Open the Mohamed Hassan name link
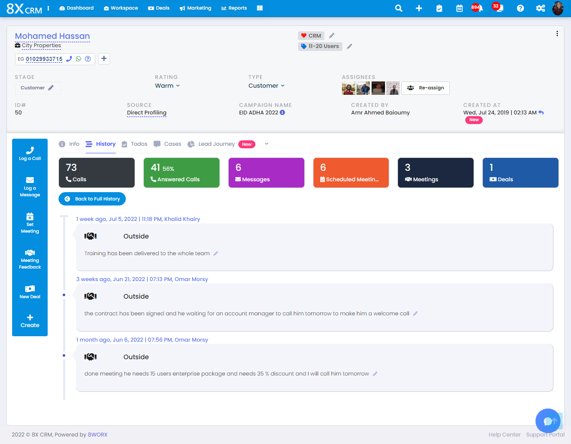 52,36
